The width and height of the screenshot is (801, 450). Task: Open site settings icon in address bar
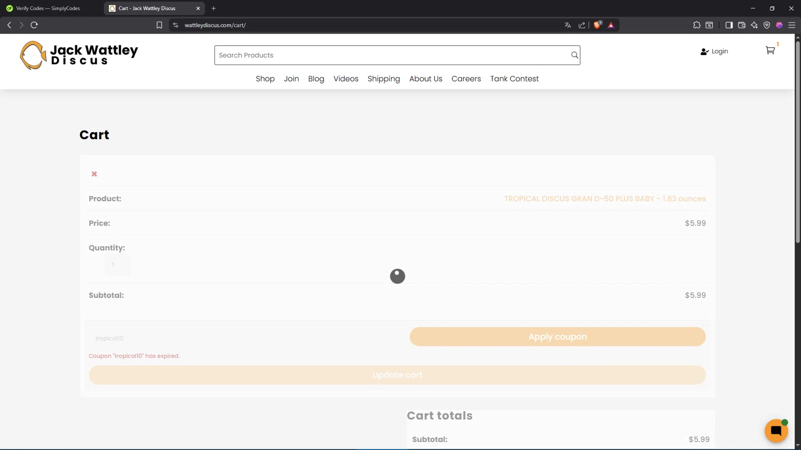pos(176,25)
